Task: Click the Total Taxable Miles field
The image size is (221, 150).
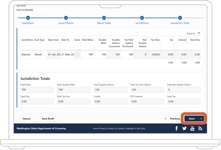Action: click(x=74, y=90)
